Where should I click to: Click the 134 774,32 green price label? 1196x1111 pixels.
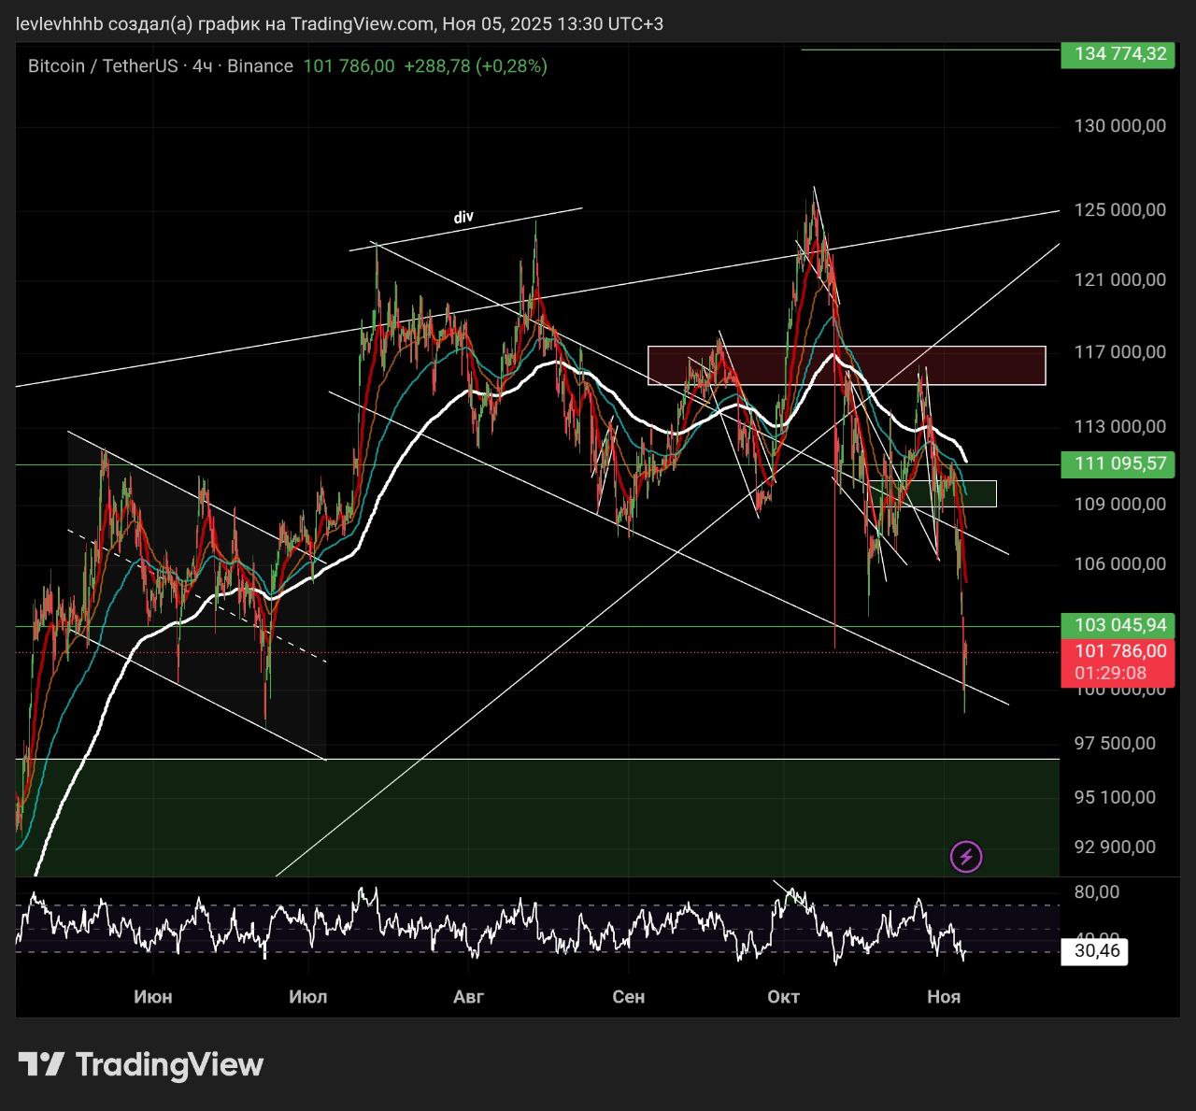tap(1118, 54)
